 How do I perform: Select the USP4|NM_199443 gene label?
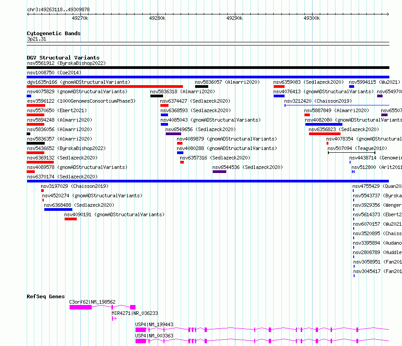[154, 324]
